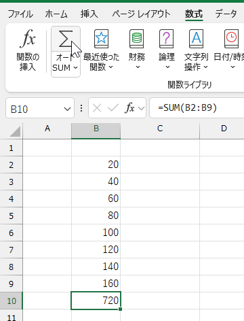Open the 関数の挿入 (Insert Function) dialog
This screenshot has width=244, height=321.
(x=28, y=50)
